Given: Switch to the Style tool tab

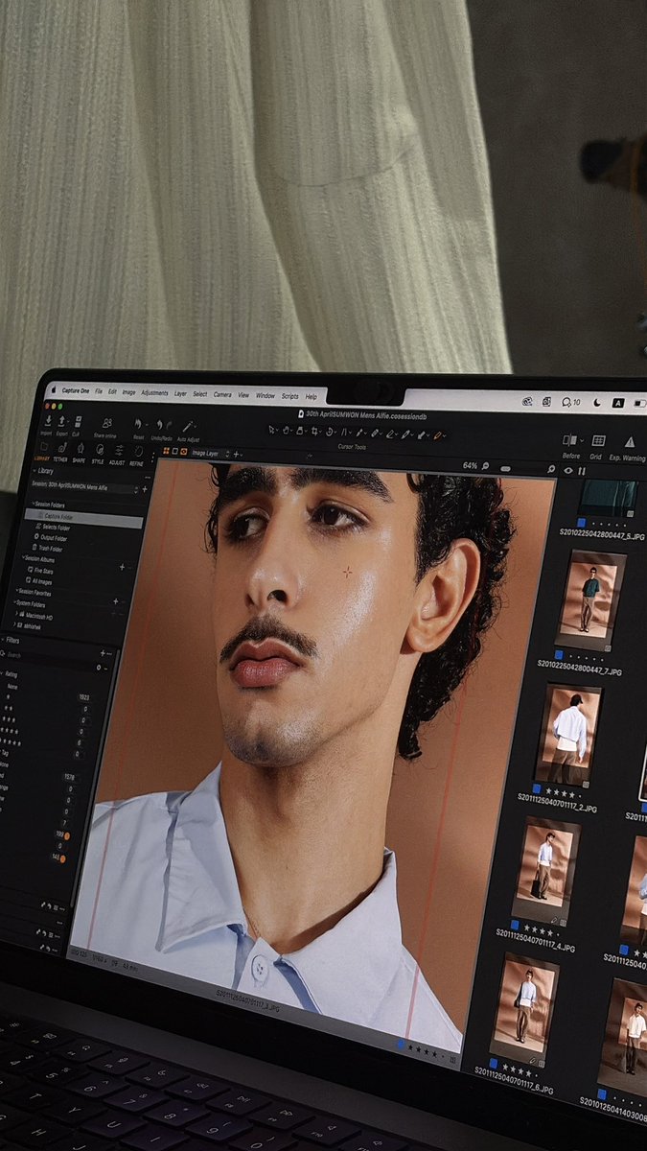Looking at the screenshot, I should [98, 453].
